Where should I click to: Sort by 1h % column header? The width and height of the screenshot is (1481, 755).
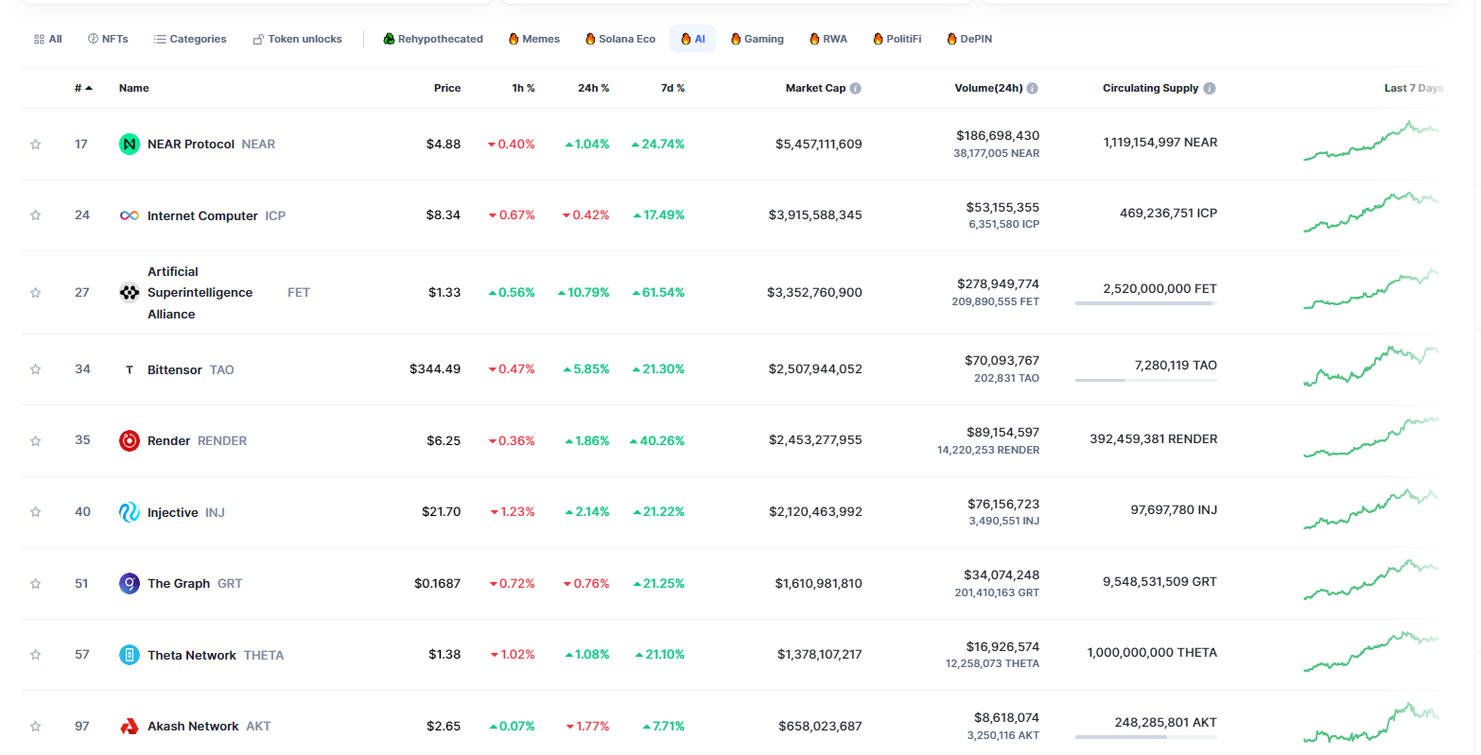[523, 88]
